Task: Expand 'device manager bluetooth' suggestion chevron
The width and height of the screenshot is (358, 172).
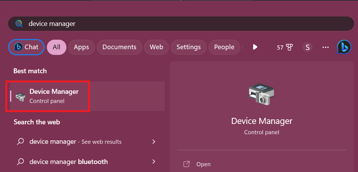Action: (154, 161)
